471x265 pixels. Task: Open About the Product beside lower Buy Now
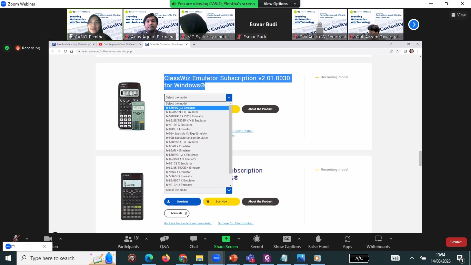click(x=260, y=202)
